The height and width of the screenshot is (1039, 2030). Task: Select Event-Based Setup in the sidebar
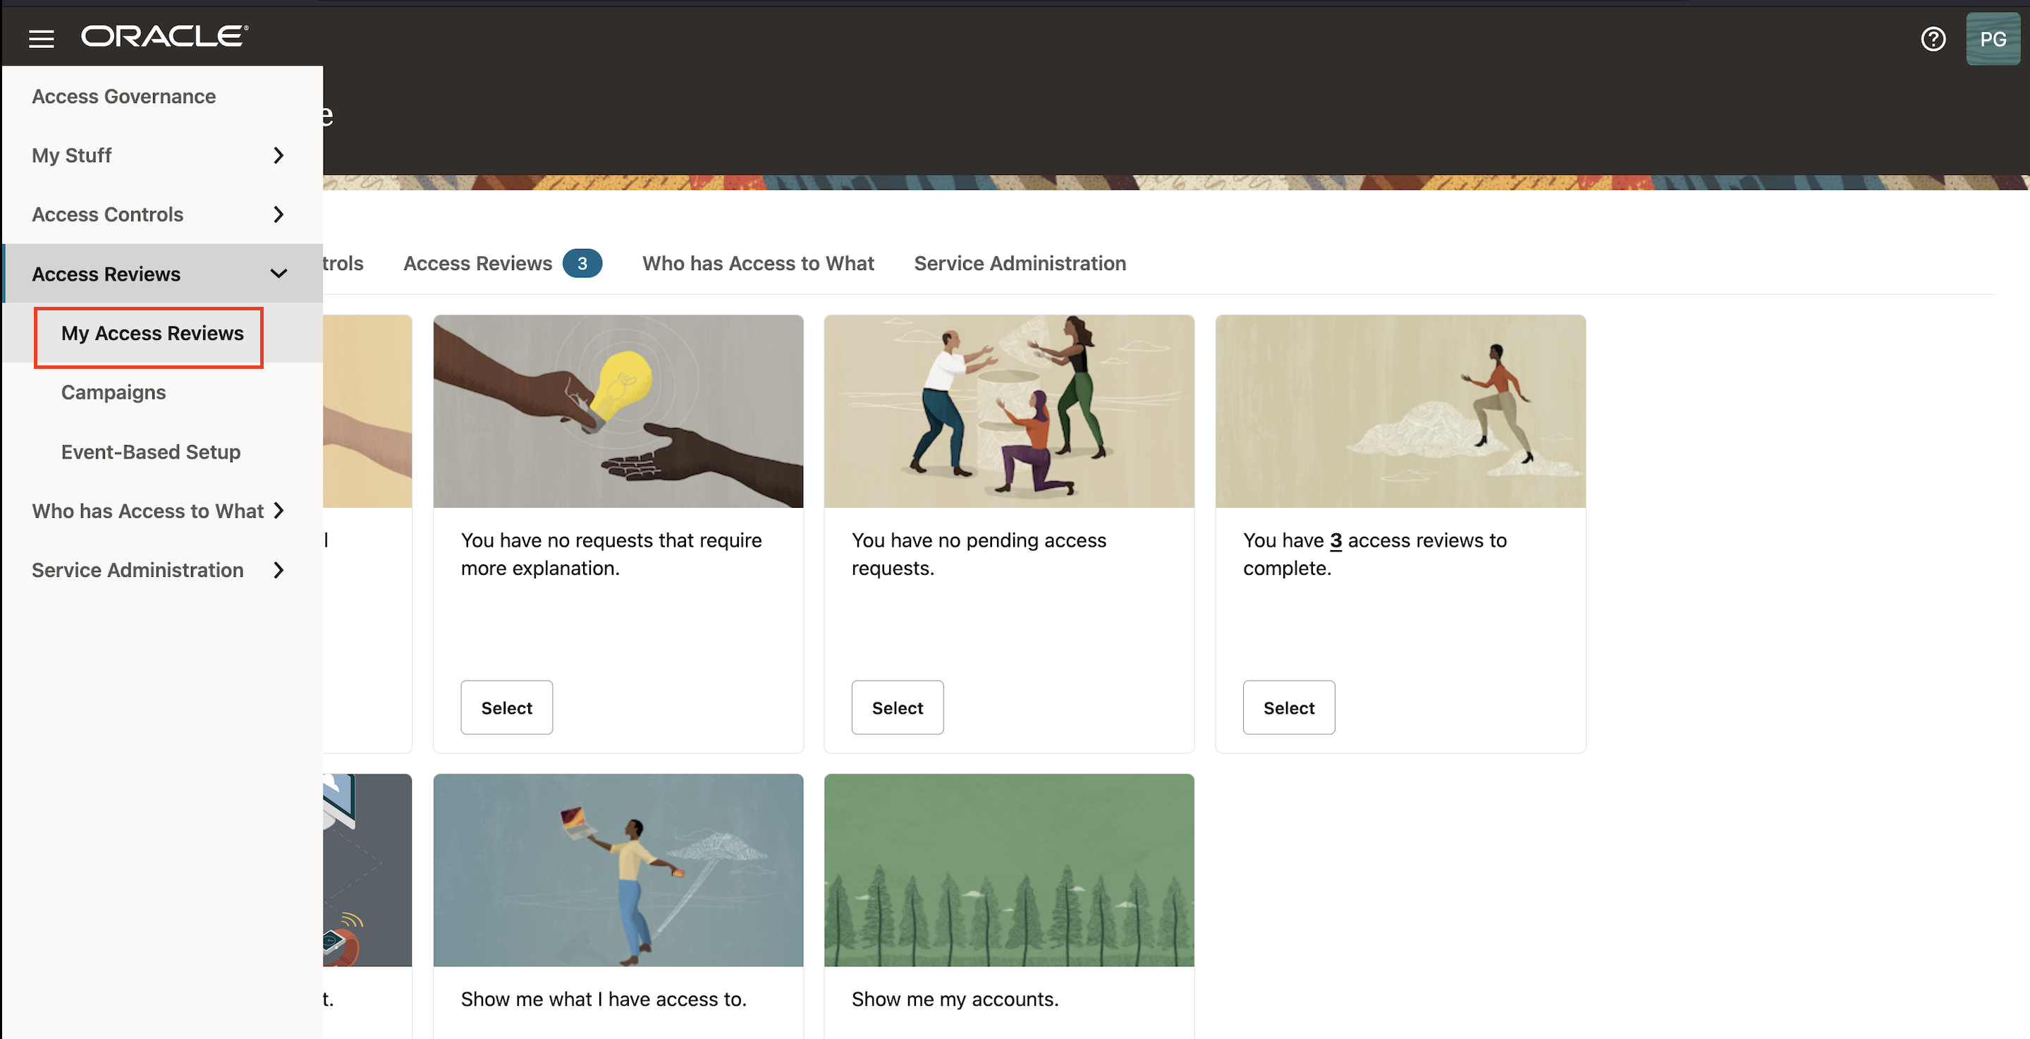pyautogui.click(x=150, y=451)
